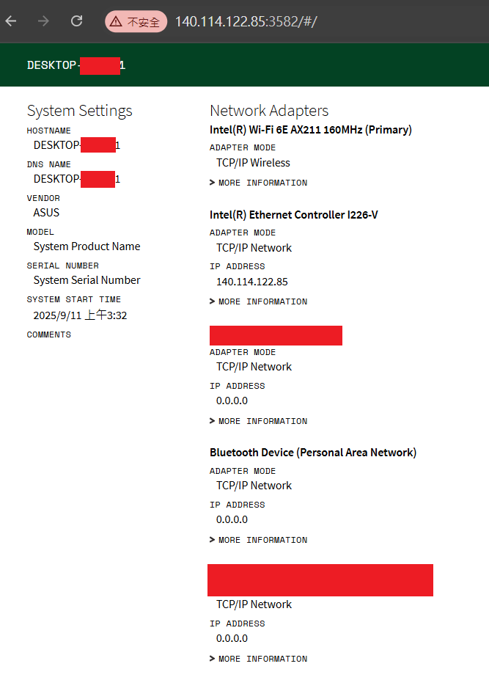The height and width of the screenshot is (680, 489).
Task: Select the Intel Wi-Fi 6E AX211 adapter heading
Action: coord(310,130)
